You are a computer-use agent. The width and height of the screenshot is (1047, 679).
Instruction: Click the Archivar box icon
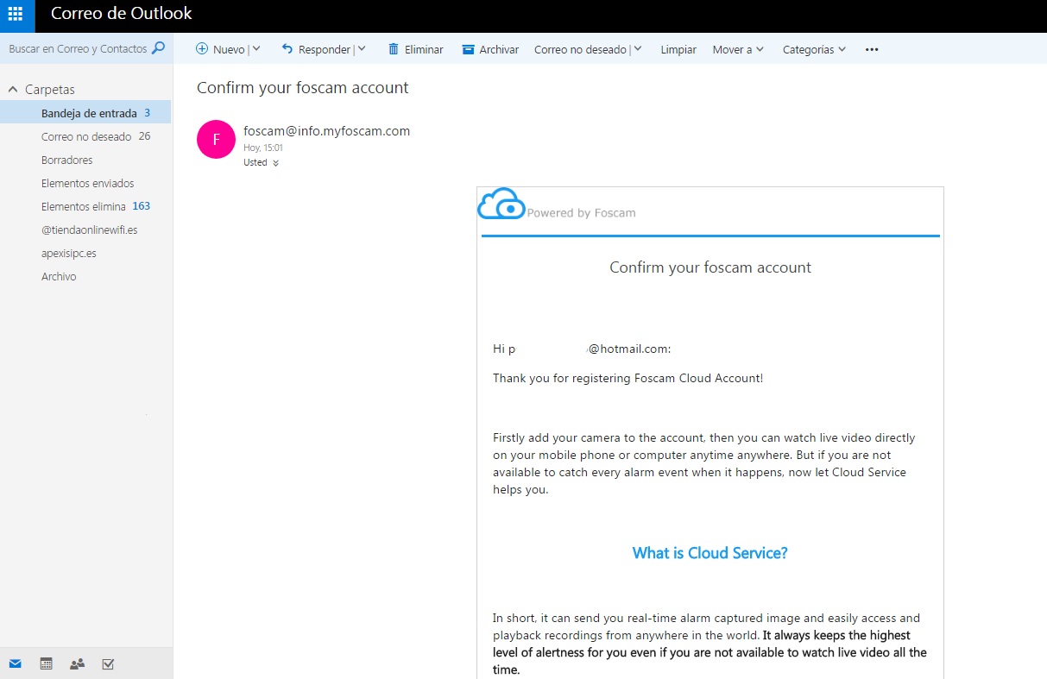pyautogui.click(x=469, y=49)
